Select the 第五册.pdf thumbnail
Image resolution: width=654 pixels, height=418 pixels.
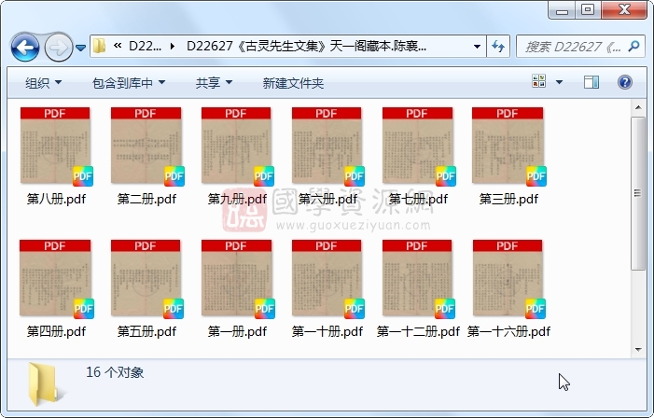(x=146, y=279)
